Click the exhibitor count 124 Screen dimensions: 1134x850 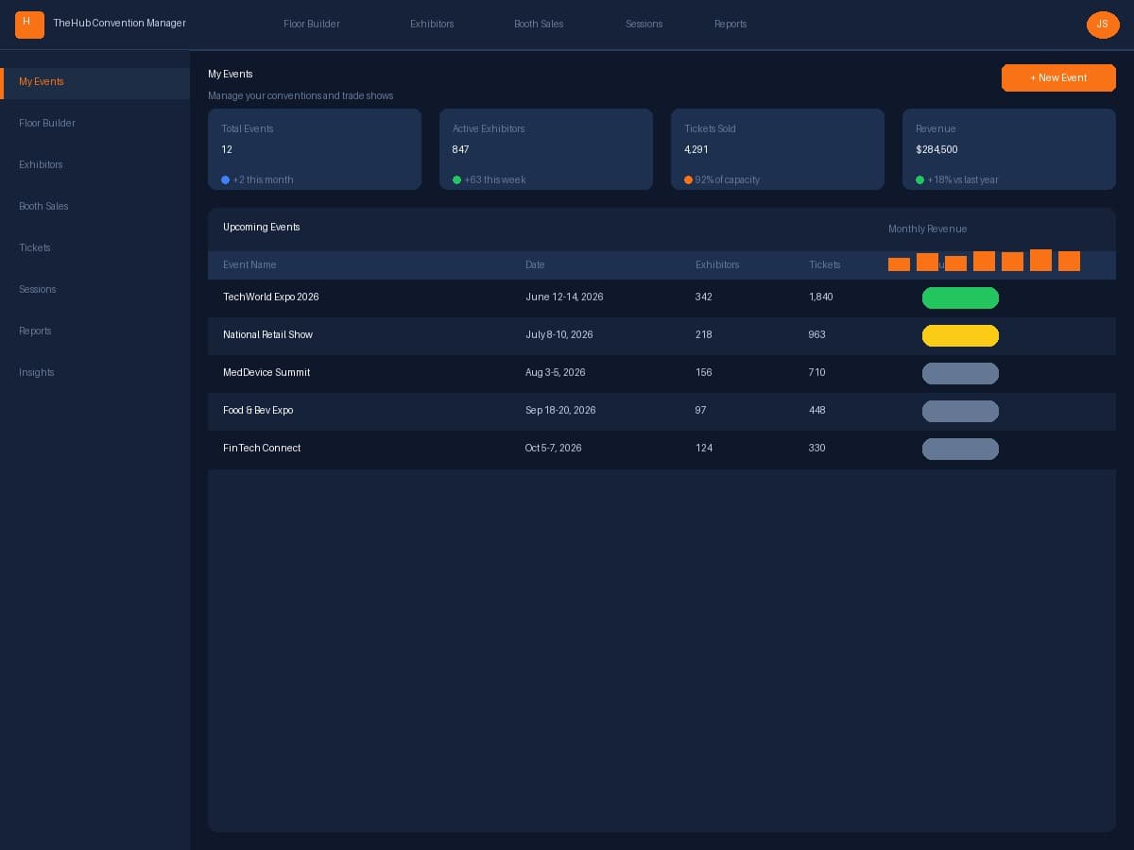tap(704, 448)
